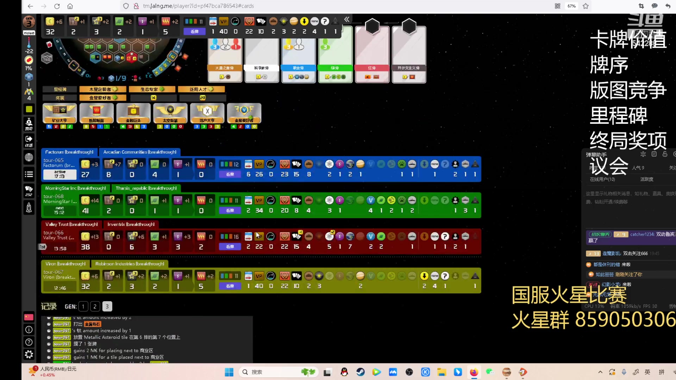Select the Viron (breakthrough) tab
This screenshot has height=380, width=676.
pyautogui.click(x=65, y=264)
